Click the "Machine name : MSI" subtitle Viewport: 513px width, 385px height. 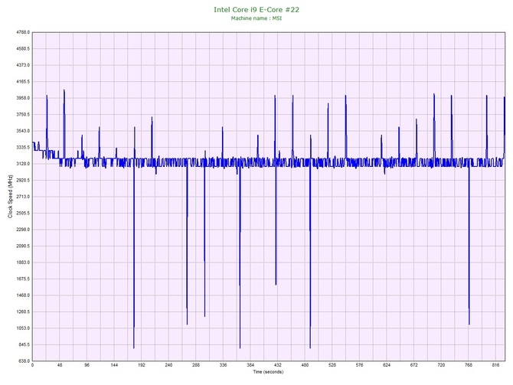(256, 18)
